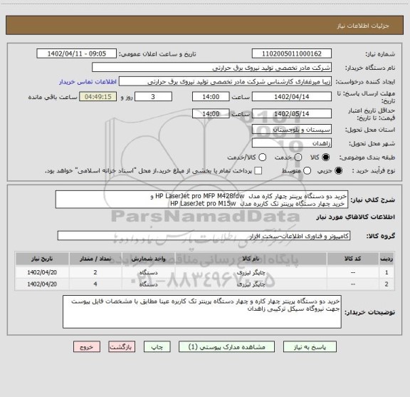Screen dimensions: 410x397
Task: Select the کالا radio button
Action: 326,157
